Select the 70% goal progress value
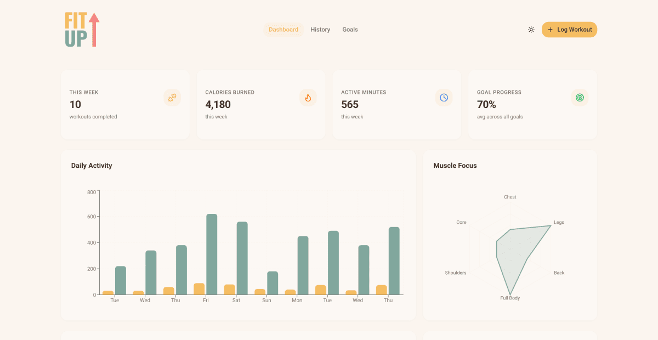Viewport: 658px width, 340px height. [486, 104]
